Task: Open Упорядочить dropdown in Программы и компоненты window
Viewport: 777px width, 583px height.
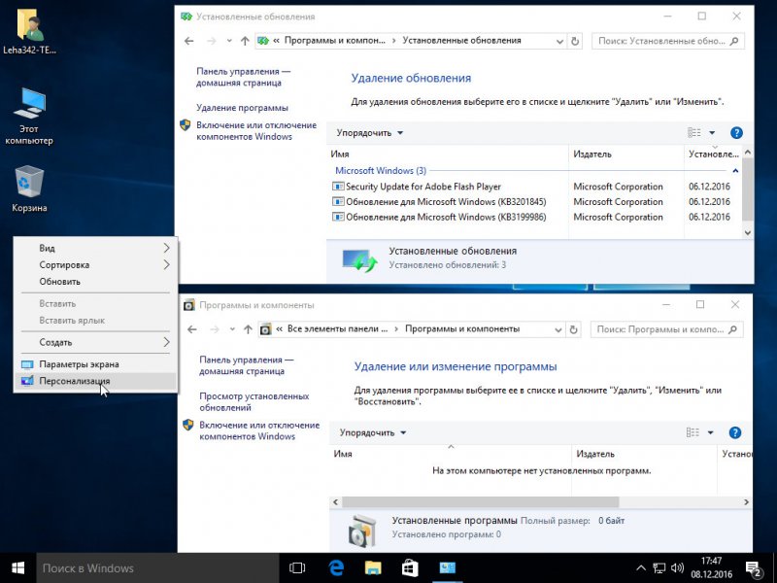Action: (x=373, y=432)
